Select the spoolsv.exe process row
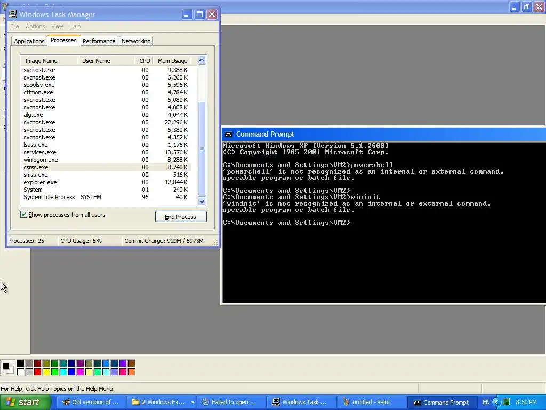 tap(106, 85)
